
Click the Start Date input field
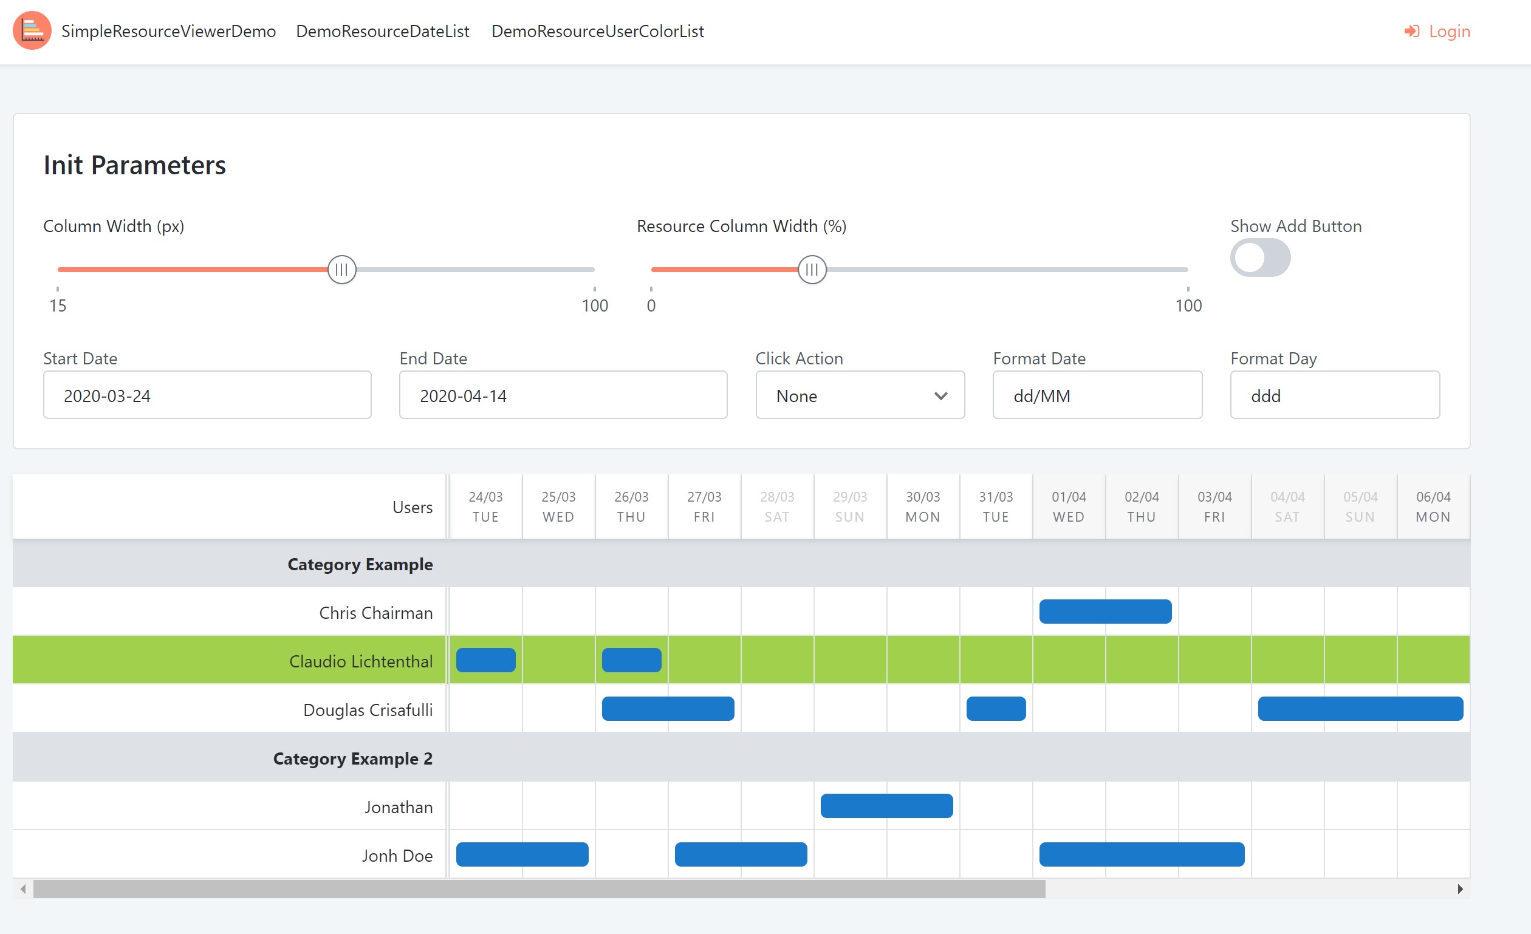(x=207, y=395)
